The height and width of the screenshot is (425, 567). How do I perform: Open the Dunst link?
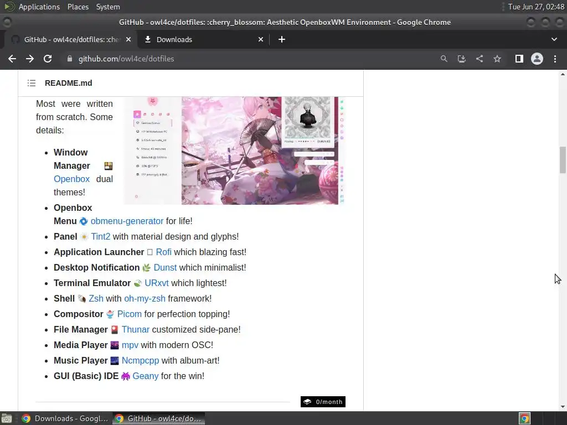(165, 267)
